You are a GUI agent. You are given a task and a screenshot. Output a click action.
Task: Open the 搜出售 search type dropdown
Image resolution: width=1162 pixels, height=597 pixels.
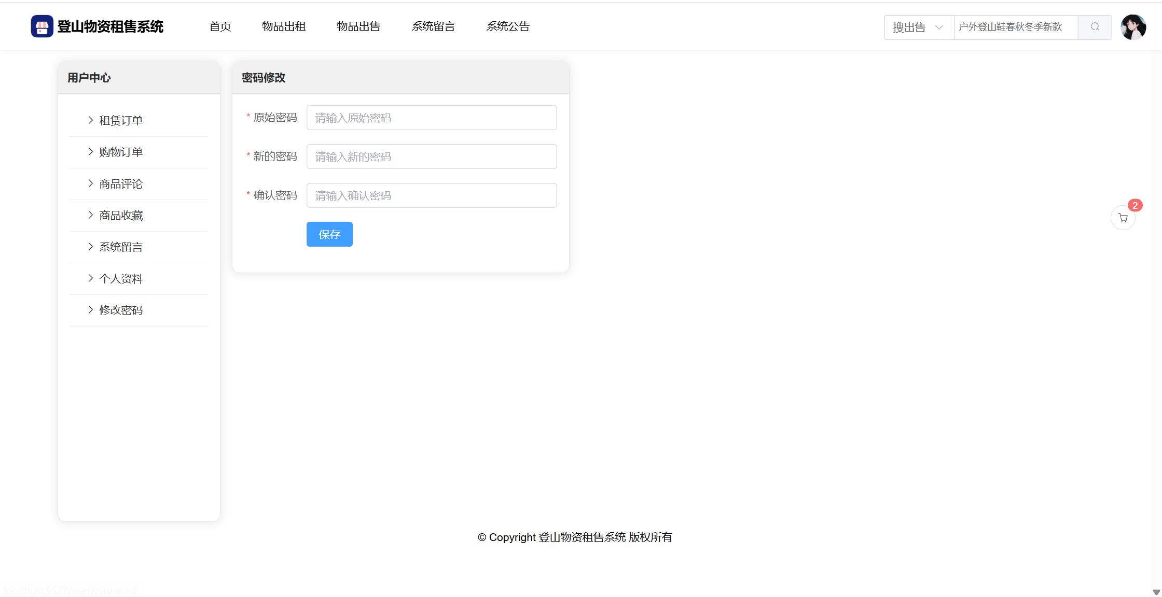[918, 27]
